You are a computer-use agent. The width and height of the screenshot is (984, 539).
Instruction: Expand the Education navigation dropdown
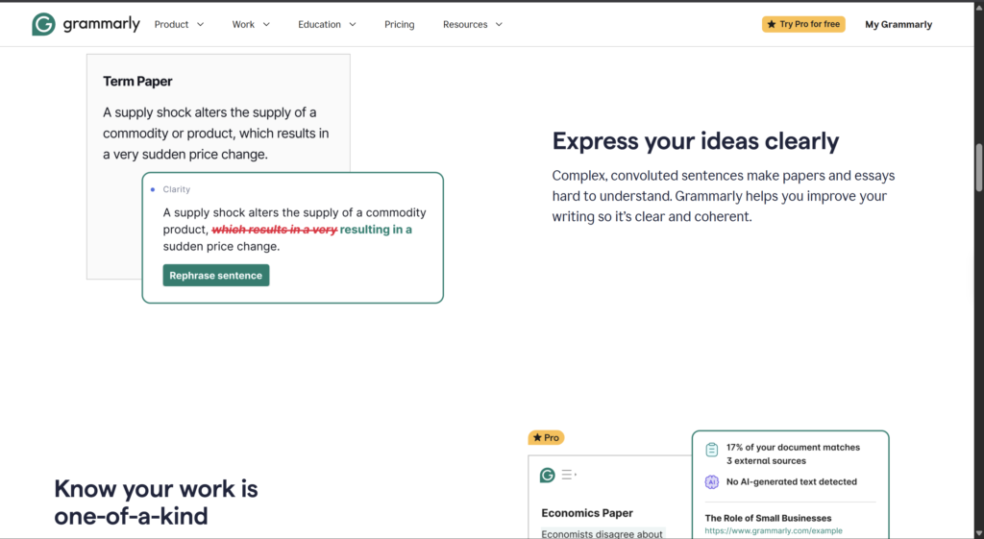click(x=327, y=24)
